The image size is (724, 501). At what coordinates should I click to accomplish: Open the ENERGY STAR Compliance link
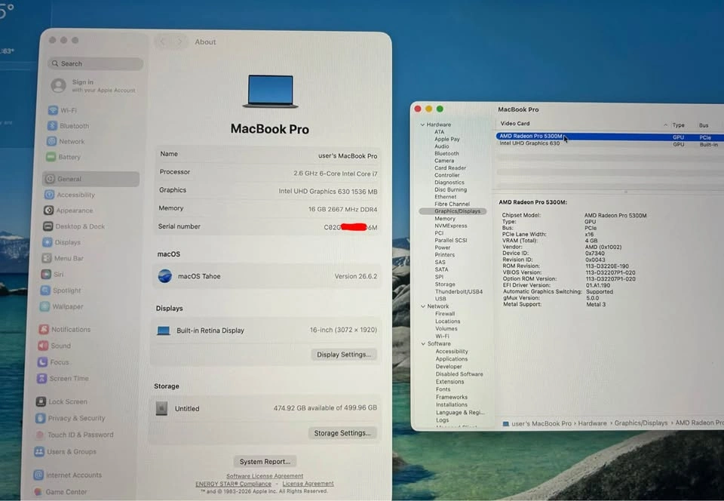(233, 484)
